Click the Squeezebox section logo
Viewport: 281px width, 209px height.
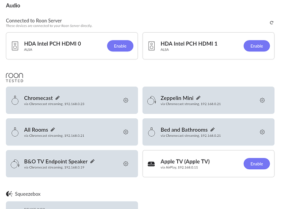[9, 194]
